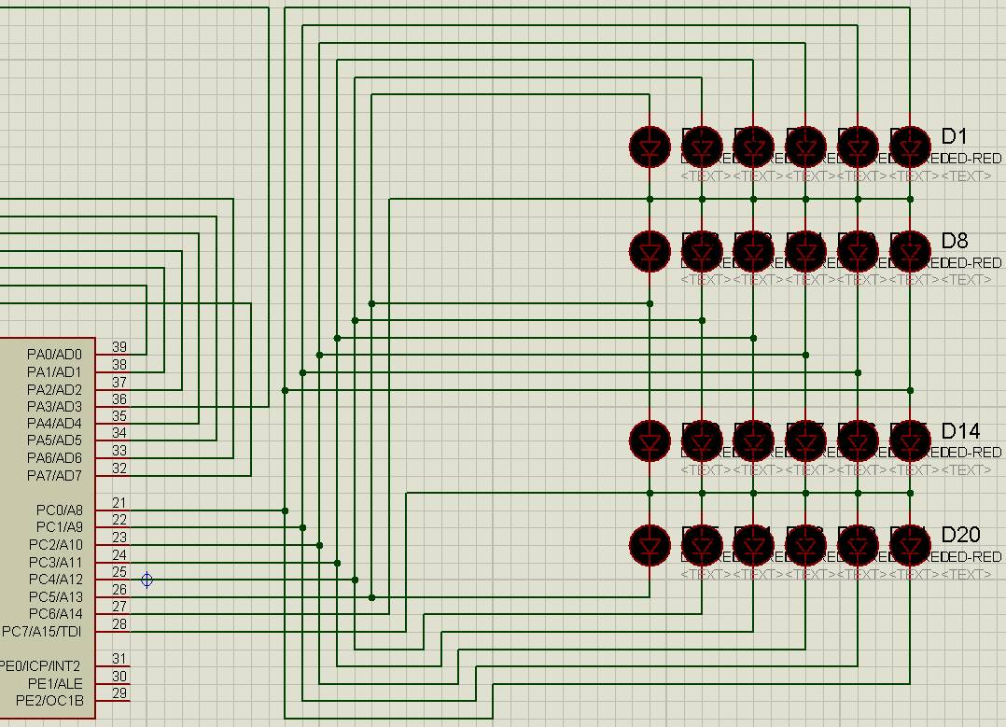Screen dimensions: 1006x727
Task: Select the PA1/AD1 pin label
Action: point(54,372)
